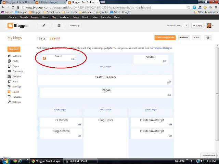Switch to Untitled - Paint taskbar window
Screen dimensions: 219x164
pyautogui.click(x=81, y=161)
